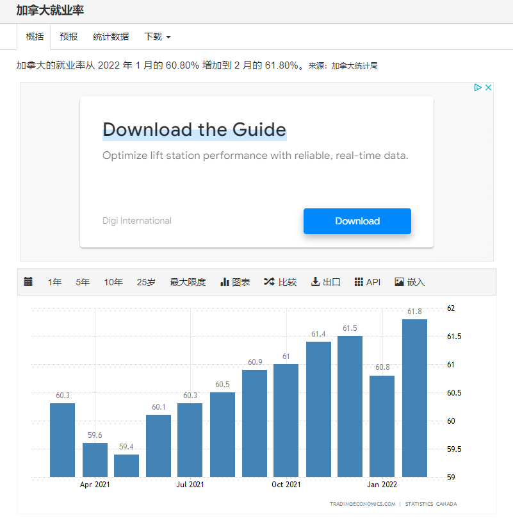Click the Oct 2021 x-axis label
The height and width of the screenshot is (518, 513).
click(286, 485)
